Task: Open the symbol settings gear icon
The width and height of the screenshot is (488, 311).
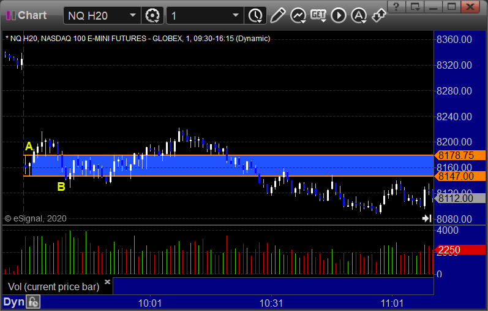Action: [x=152, y=15]
